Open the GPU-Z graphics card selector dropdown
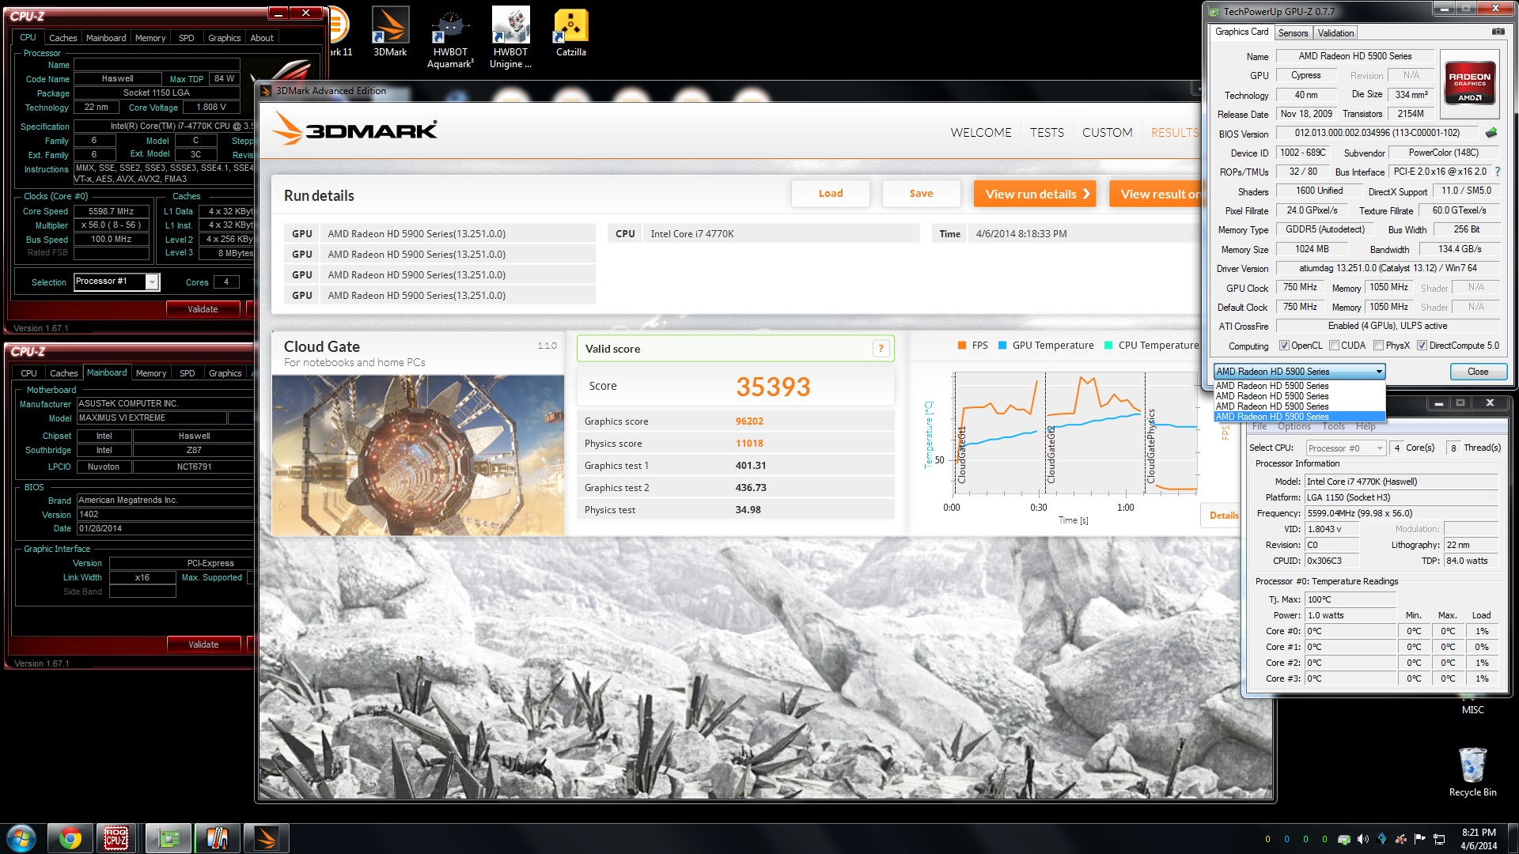This screenshot has width=1519, height=854. (1299, 372)
